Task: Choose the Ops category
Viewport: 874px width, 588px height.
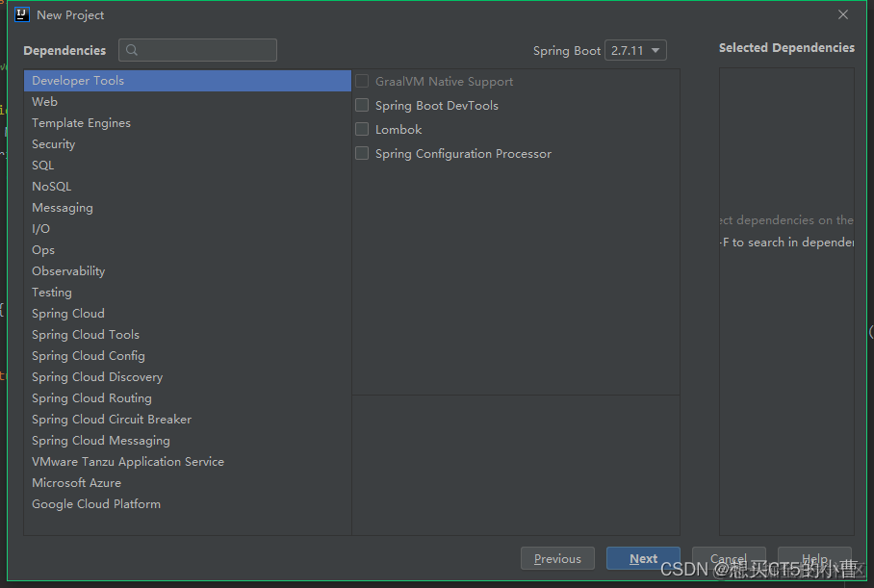Action: pyautogui.click(x=188, y=250)
